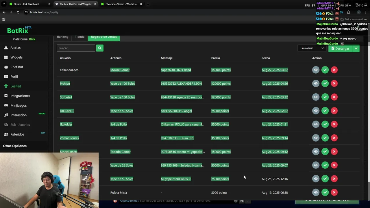Click the Usuario column header

coord(65,58)
